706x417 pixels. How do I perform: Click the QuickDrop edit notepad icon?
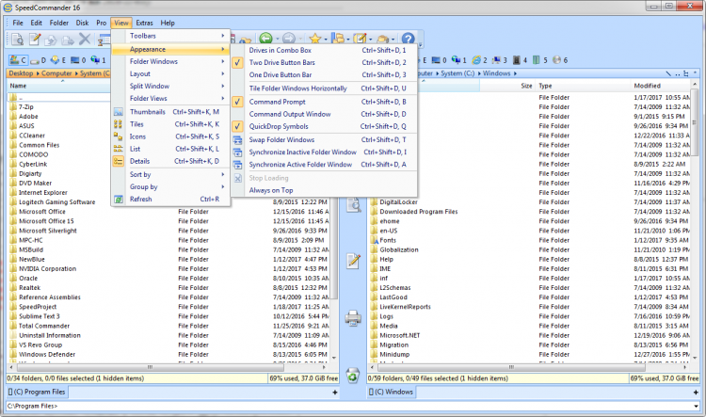353,261
